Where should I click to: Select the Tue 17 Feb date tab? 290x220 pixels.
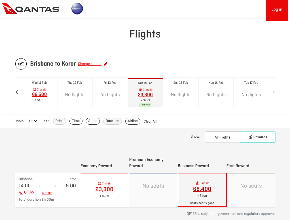pyautogui.click(x=251, y=92)
